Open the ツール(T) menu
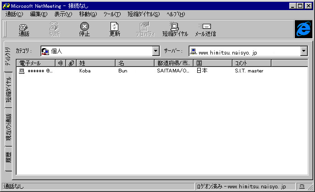Screen dimensions: 315x192 pyautogui.click(x=112, y=14)
